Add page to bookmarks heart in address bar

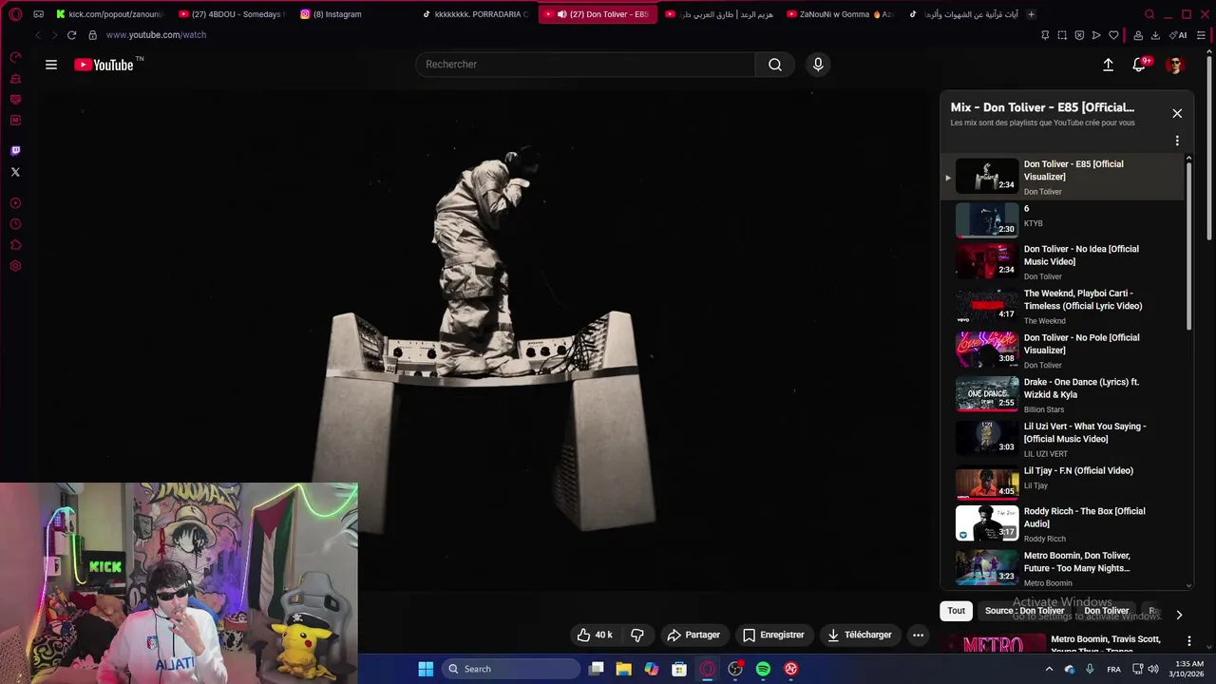tap(1113, 35)
